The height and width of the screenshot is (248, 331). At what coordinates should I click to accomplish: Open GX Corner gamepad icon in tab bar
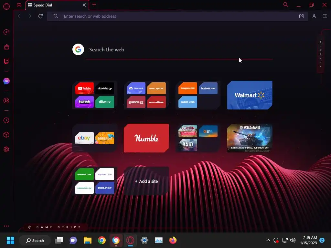(x=19, y=5)
